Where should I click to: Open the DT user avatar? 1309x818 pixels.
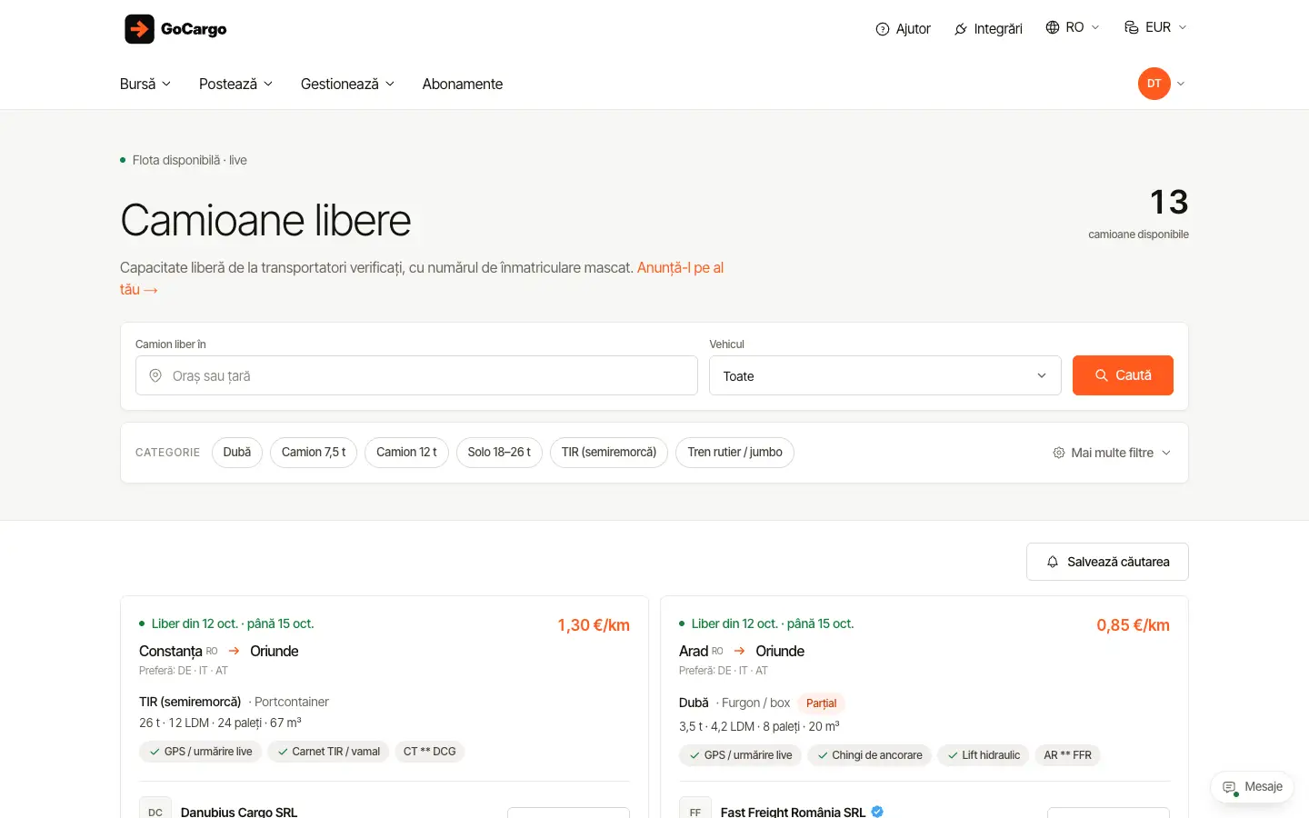pos(1154,84)
